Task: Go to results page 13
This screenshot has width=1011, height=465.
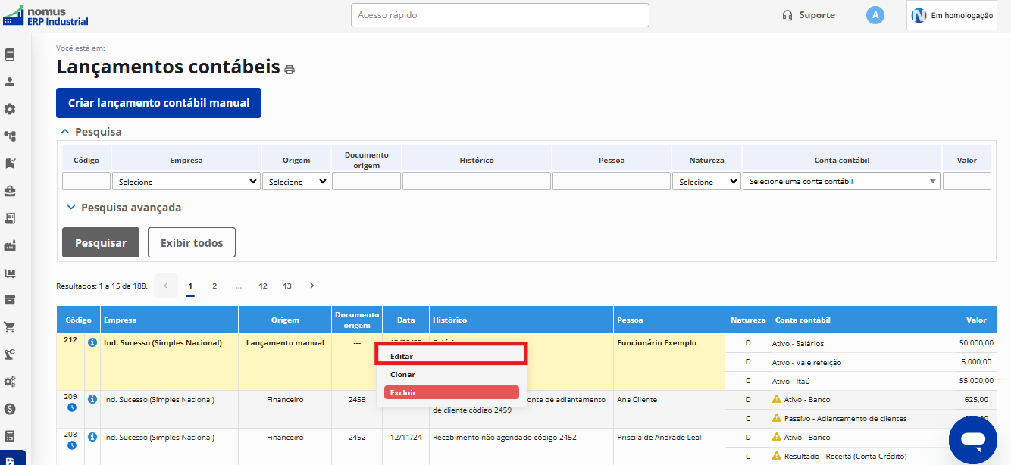Action: coord(287,286)
